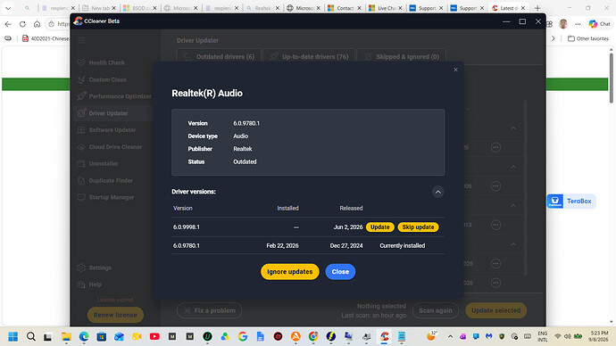The image size is (616, 346).
Task: Click the Currently installed label
Action: tap(403, 245)
